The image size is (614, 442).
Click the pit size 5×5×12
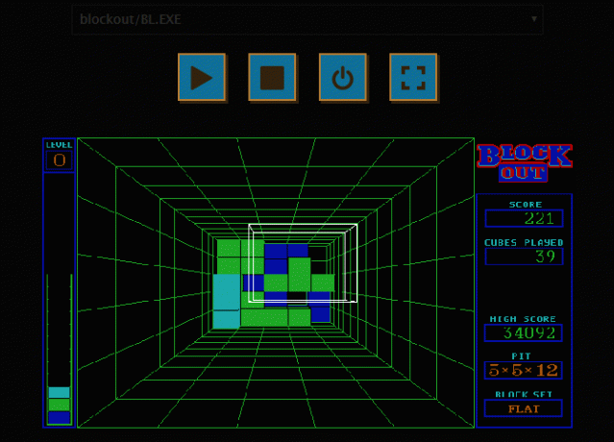[524, 370]
